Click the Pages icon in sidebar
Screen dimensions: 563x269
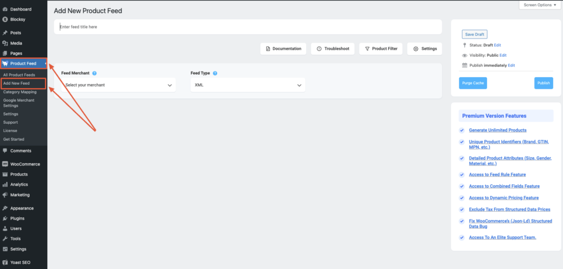click(5, 53)
